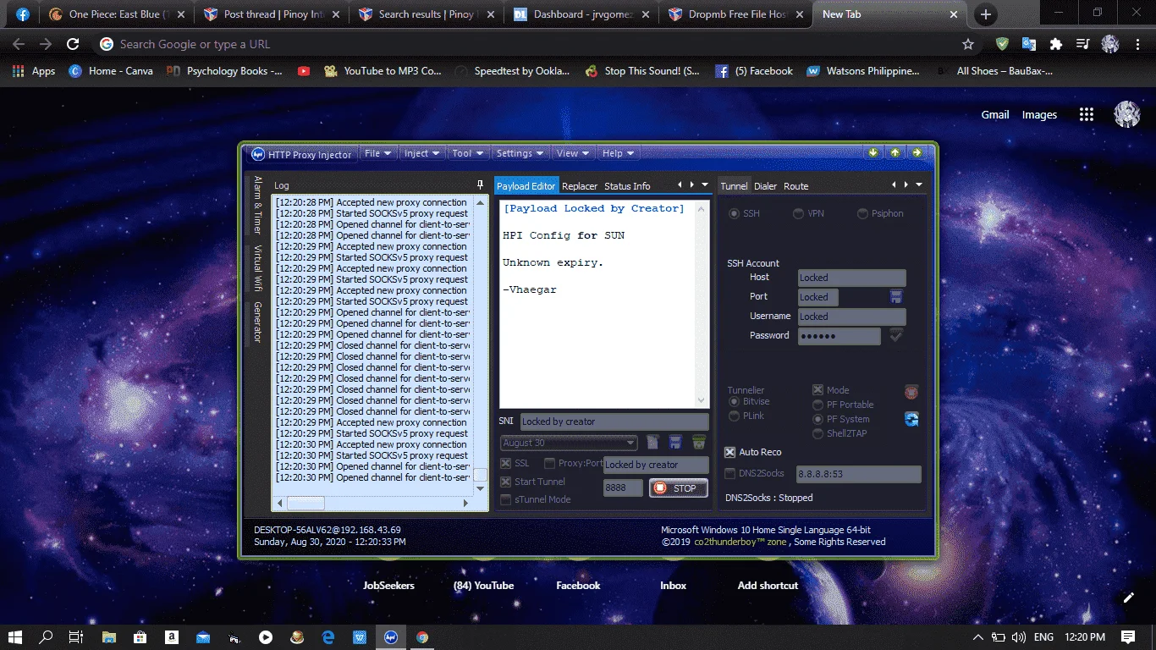The height and width of the screenshot is (650, 1156).
Task: Open the View menu in the injector
Action: pyautogui.click(x=572, y=153)
